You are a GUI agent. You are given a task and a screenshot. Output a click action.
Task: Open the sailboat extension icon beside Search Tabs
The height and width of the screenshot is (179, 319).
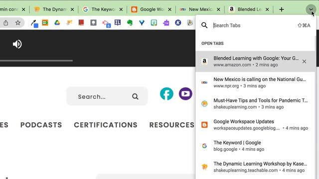tap(190, 22)
